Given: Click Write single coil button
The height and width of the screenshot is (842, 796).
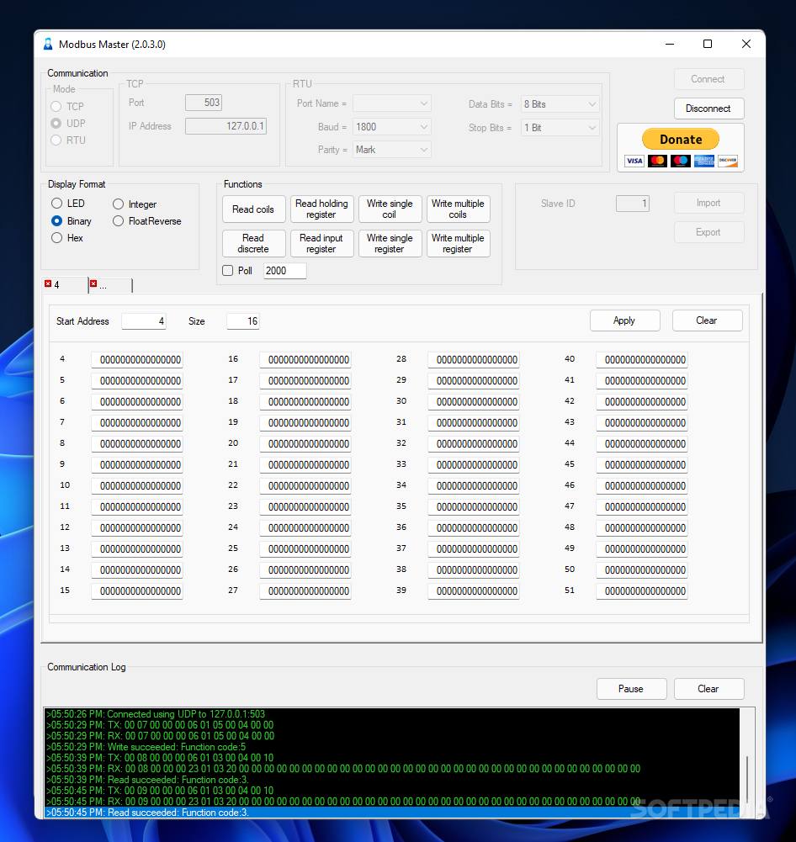Looking at the screenshot, I should click(390, 209).
